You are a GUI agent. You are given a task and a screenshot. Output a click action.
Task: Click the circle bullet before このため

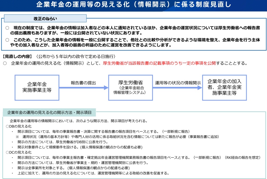pos(8,40)
